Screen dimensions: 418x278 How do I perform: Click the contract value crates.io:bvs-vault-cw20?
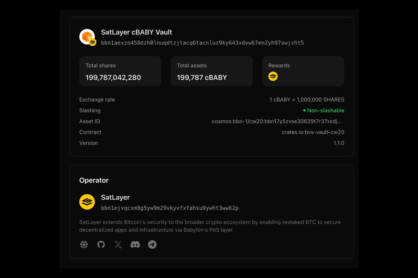click(313, 132)
